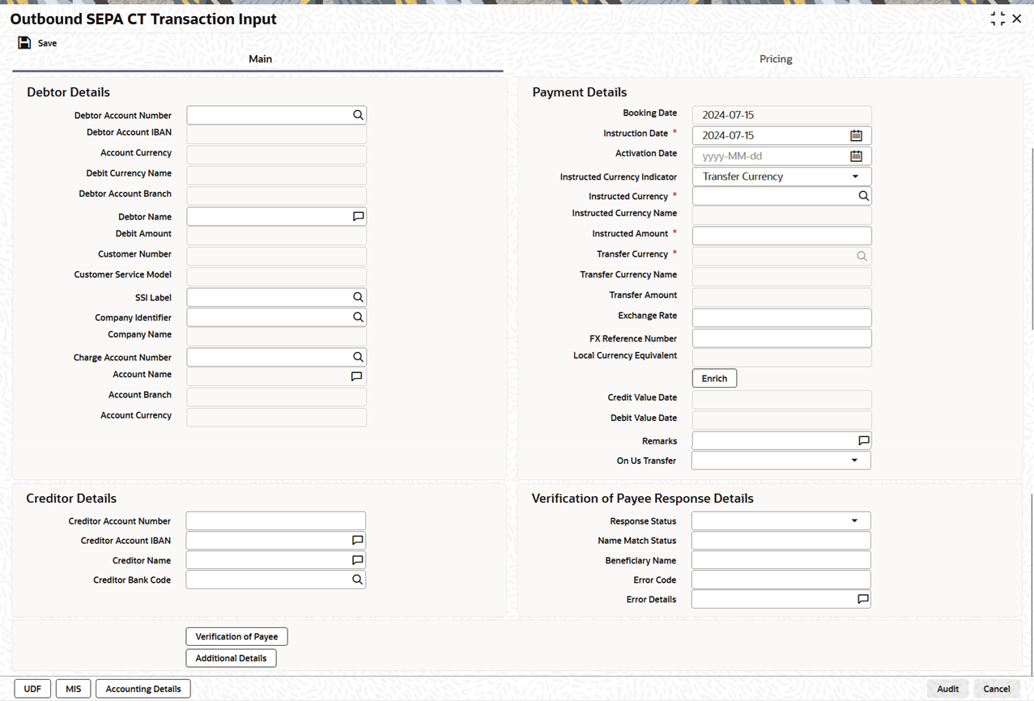1034x701 pixels.
Task: Open Company Identifier lookup search icon
Action: (x=358, y=317)
